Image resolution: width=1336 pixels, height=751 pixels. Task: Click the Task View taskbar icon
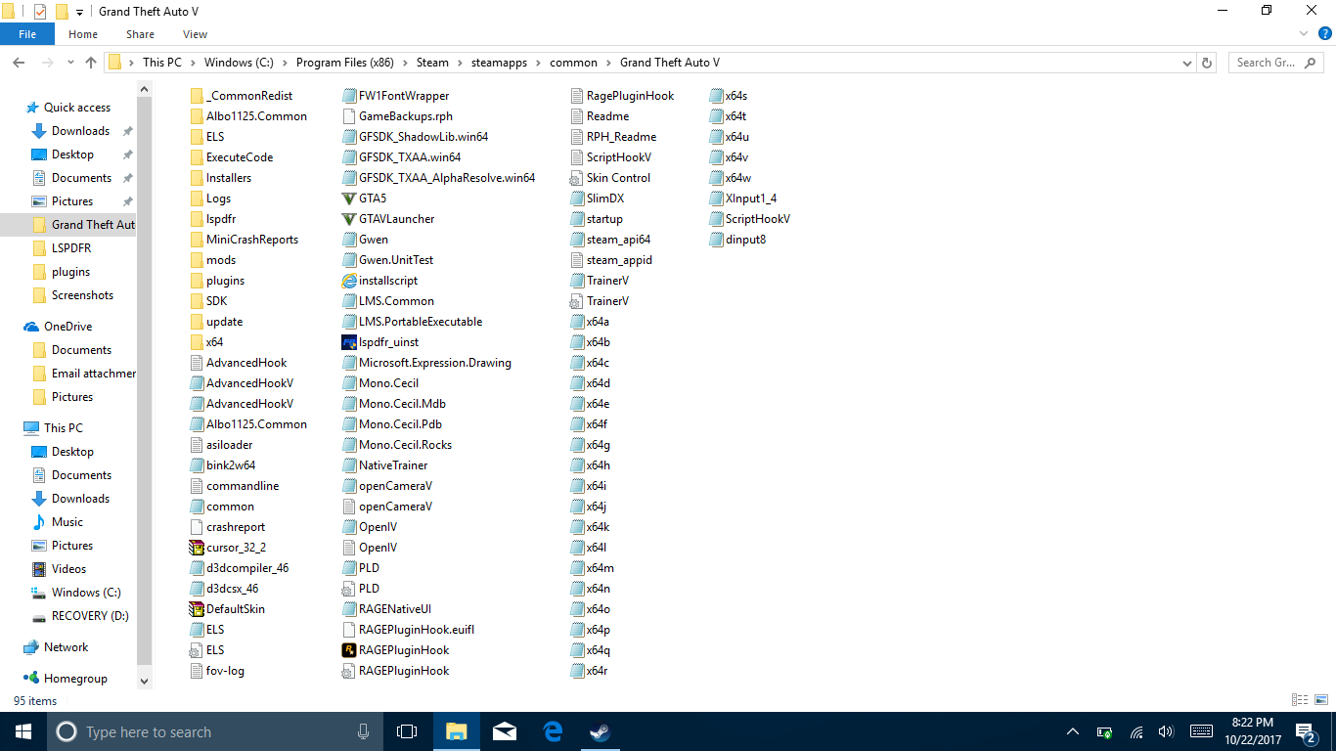click(x=407, y=731)
